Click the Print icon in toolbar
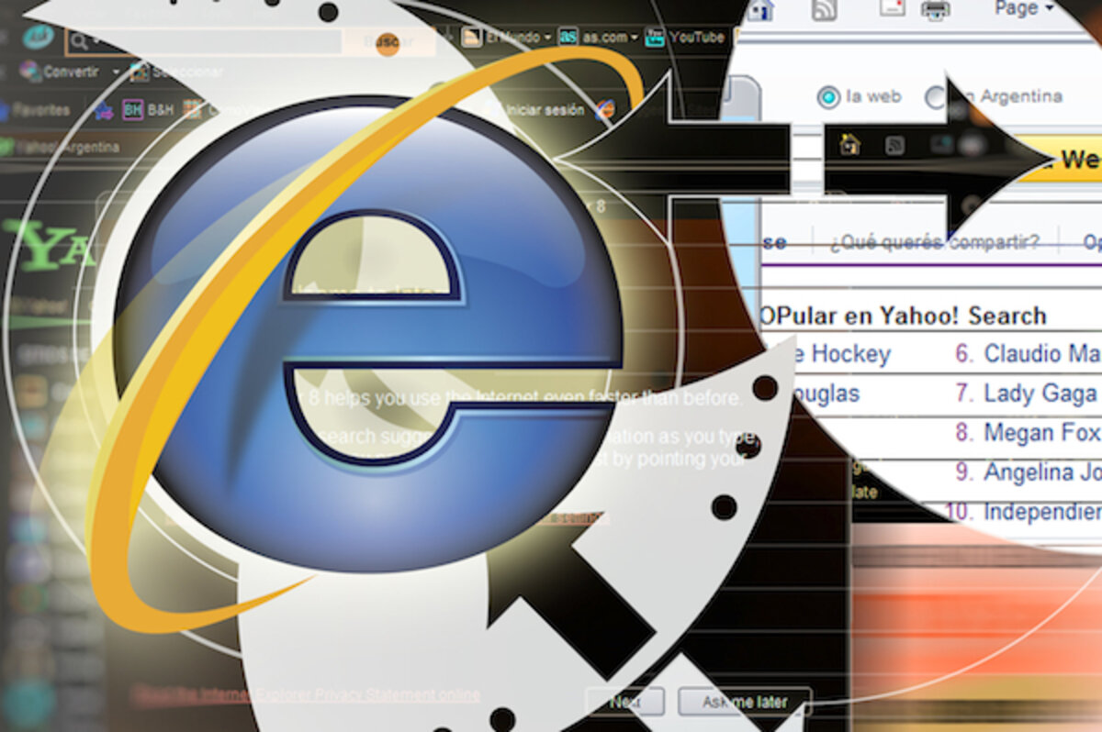The image size is (1102, 732). tap(935, 10)
